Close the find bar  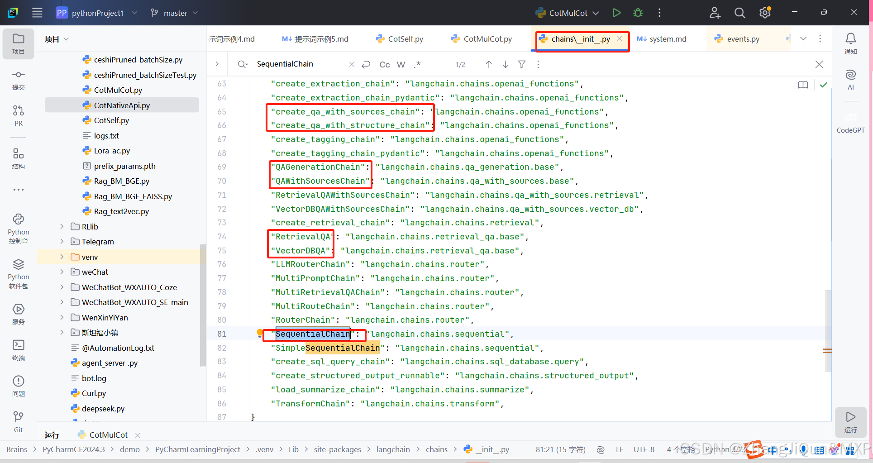819,64
